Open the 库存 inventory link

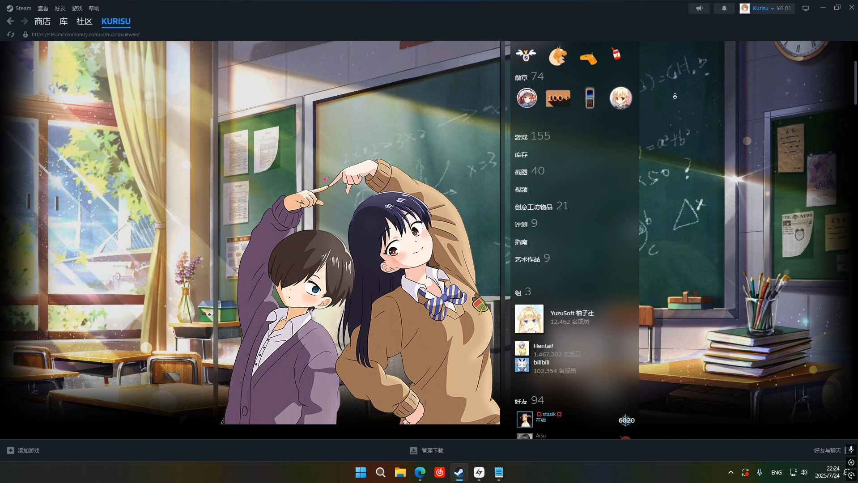[521, 155]
